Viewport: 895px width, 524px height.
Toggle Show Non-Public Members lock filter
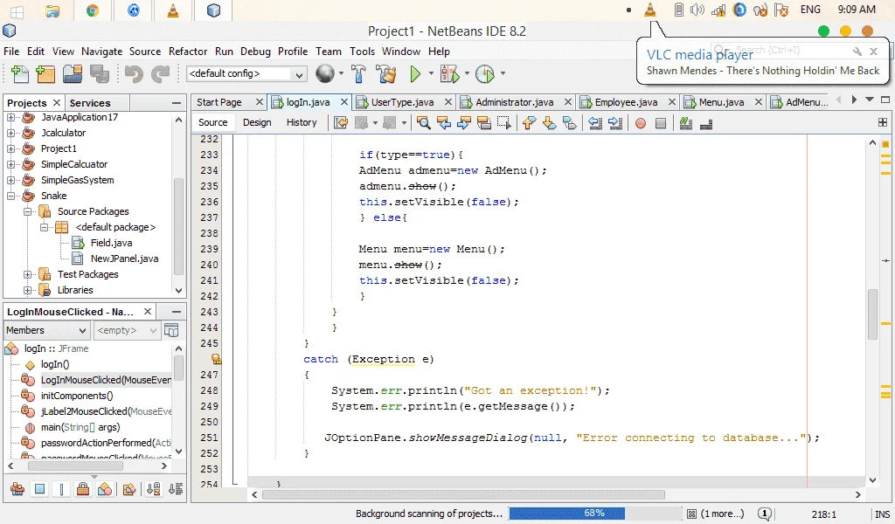pyautogui.click(x=83, y=489)
